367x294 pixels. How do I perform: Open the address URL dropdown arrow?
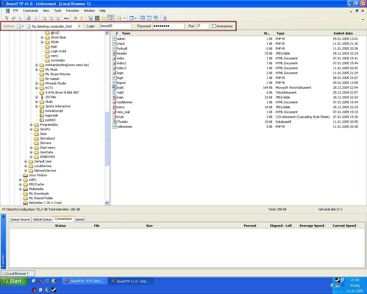pyautogui.click(x=79, y=26)
